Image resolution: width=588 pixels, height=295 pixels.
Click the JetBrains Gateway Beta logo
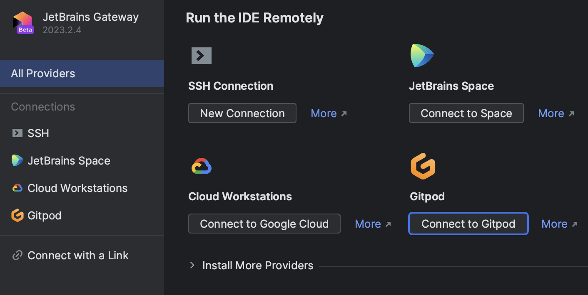click(x=23, y=22)
